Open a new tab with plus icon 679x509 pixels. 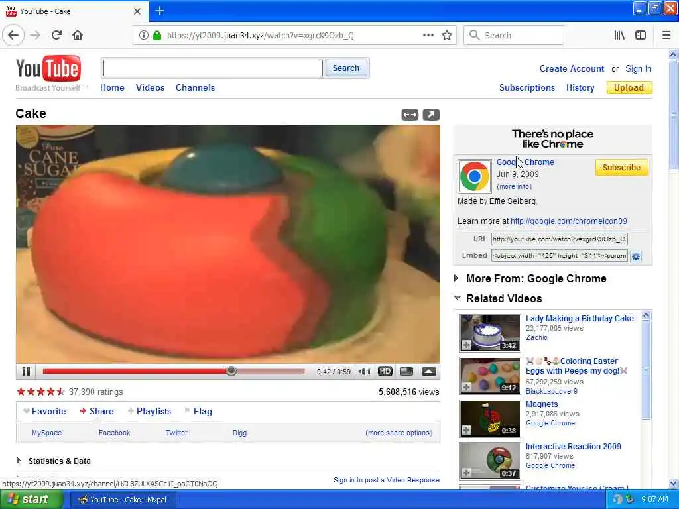pyautogui.click(x=160, y=11)
